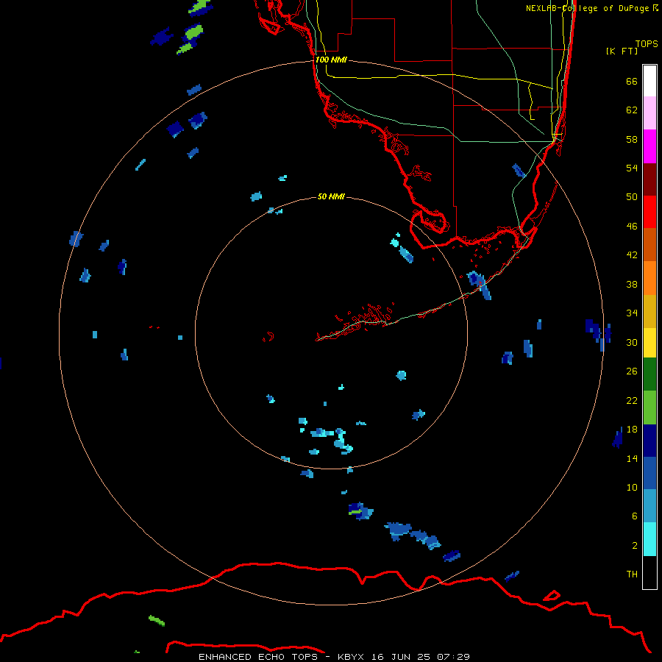662x662 pixels.
Task: Click the legend value '18'
Action: (x=632, y=430)
